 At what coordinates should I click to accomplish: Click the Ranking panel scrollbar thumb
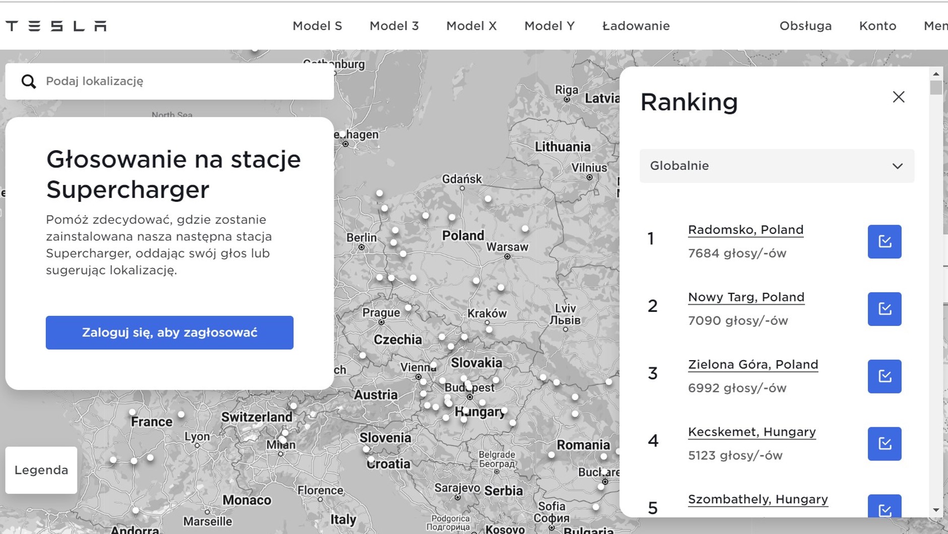click(x=936, y=88)
